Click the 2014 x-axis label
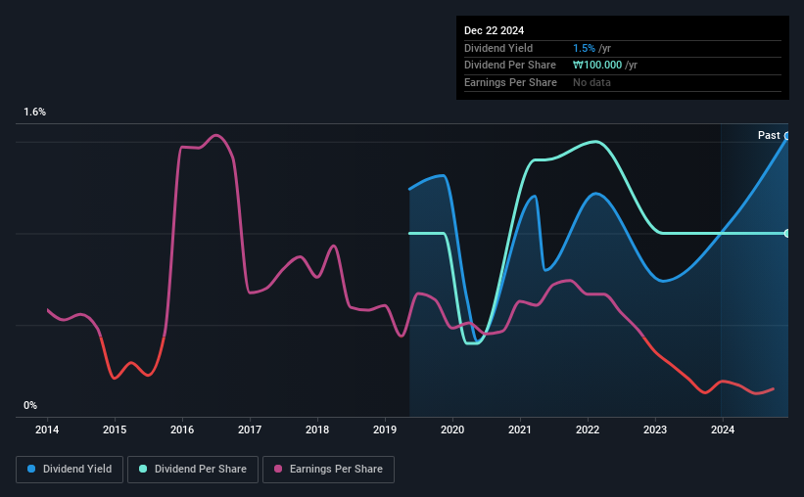 (47, 429)
